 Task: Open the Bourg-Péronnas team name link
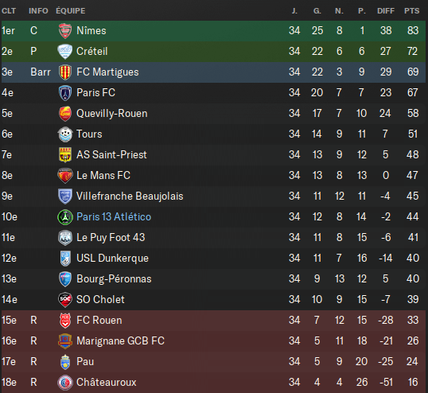pos(114,279)
